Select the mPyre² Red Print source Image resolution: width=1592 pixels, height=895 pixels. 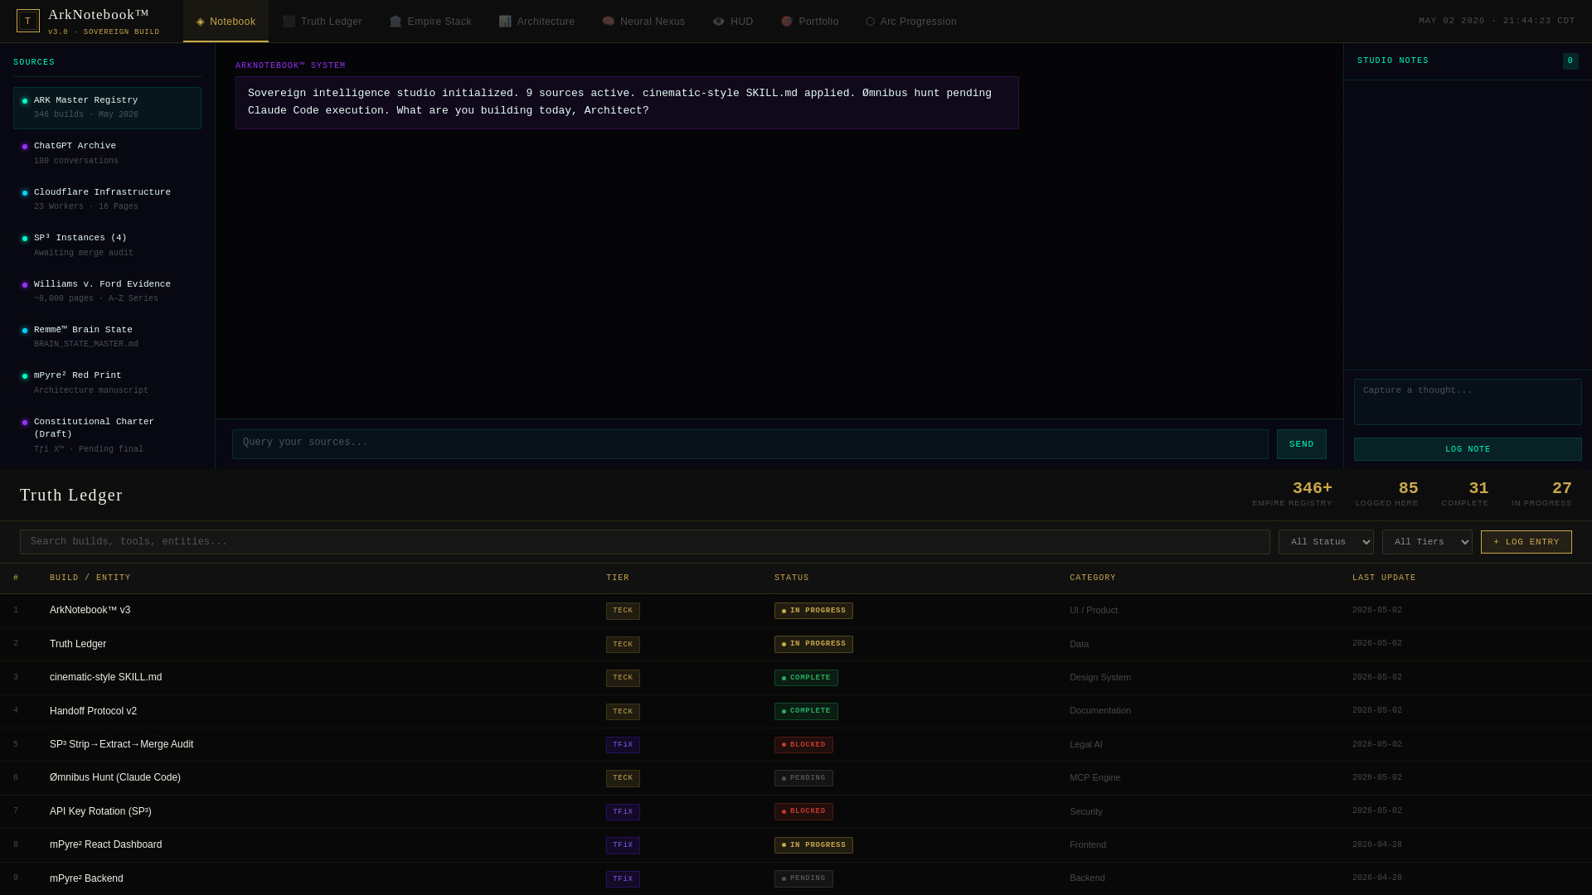pos(107,383)
